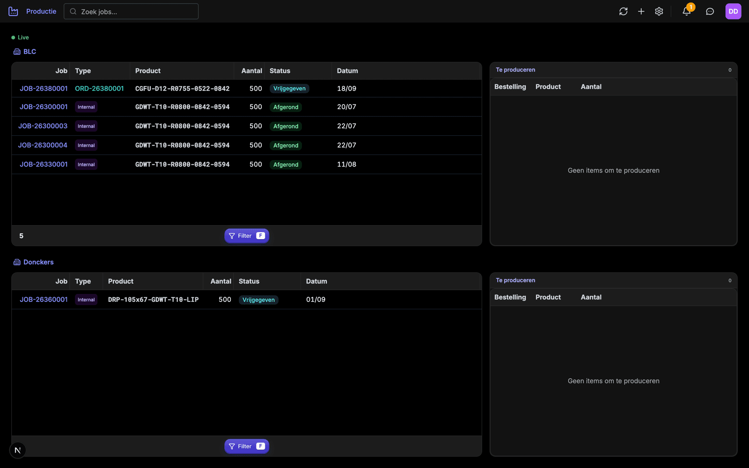Click the Donckers building icon
The width and height of the screenshot is (749, 468).
click(17, 262)
